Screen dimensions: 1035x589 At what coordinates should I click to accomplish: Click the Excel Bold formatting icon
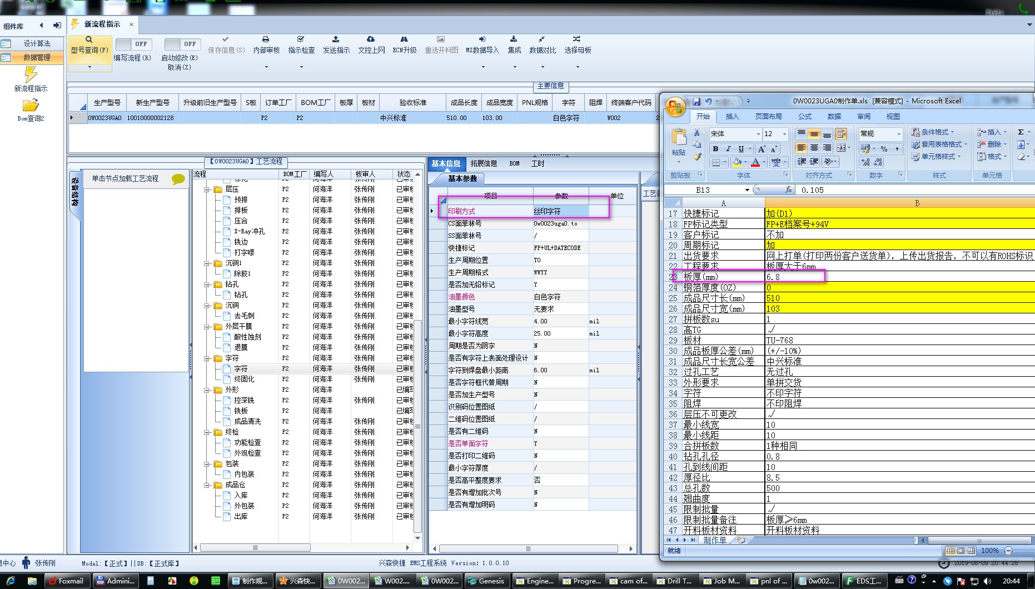(715, 149)
